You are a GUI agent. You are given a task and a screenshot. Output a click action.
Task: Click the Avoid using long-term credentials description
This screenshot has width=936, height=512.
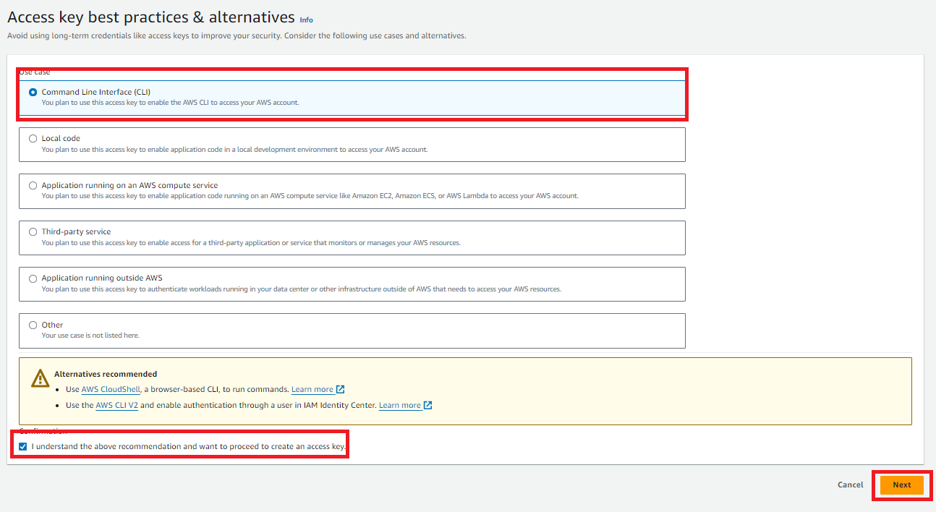[x=237, y=35]
